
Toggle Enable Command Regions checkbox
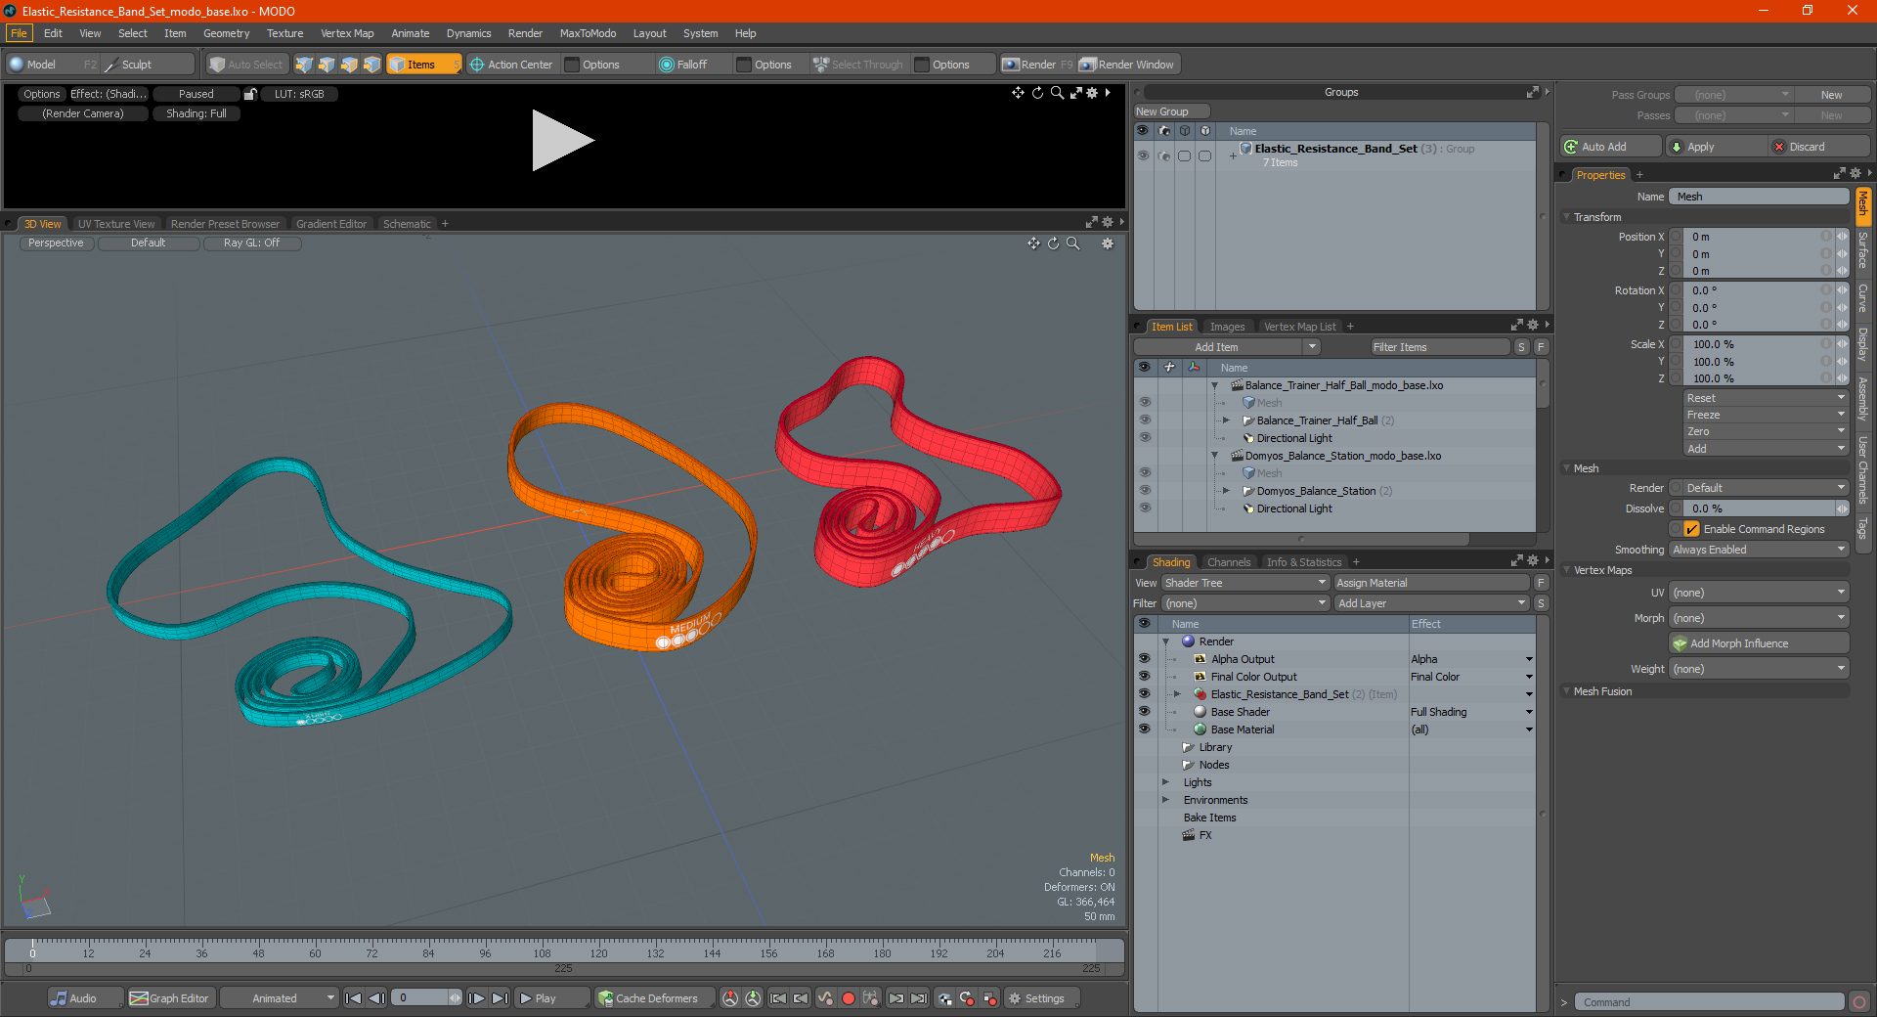[1691, 529]
